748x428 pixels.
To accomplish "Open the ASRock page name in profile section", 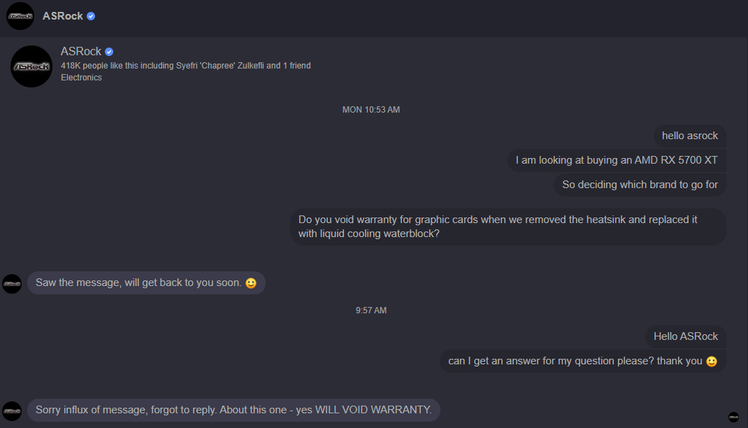I will point(81,52).
